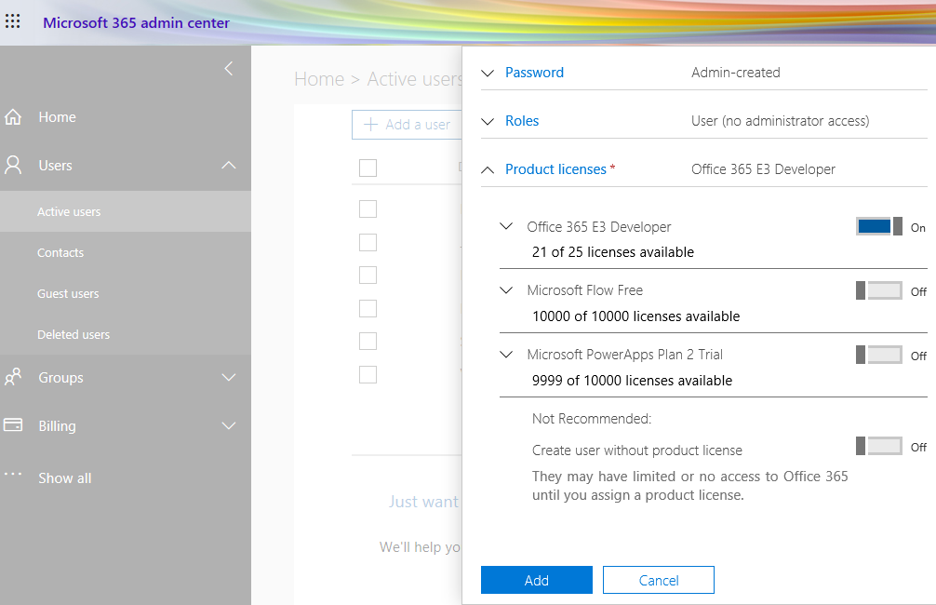936x605 pixels.
Task: Expand the Roles section
Action: point(488,120)
